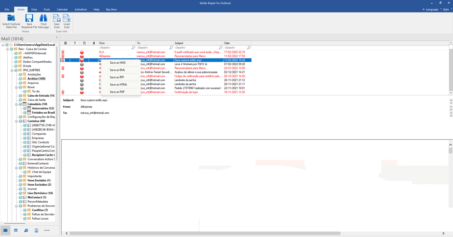The height and width of the screenshot is (237, 453).
Task: Open the File menu
Action: click(7, 9)
